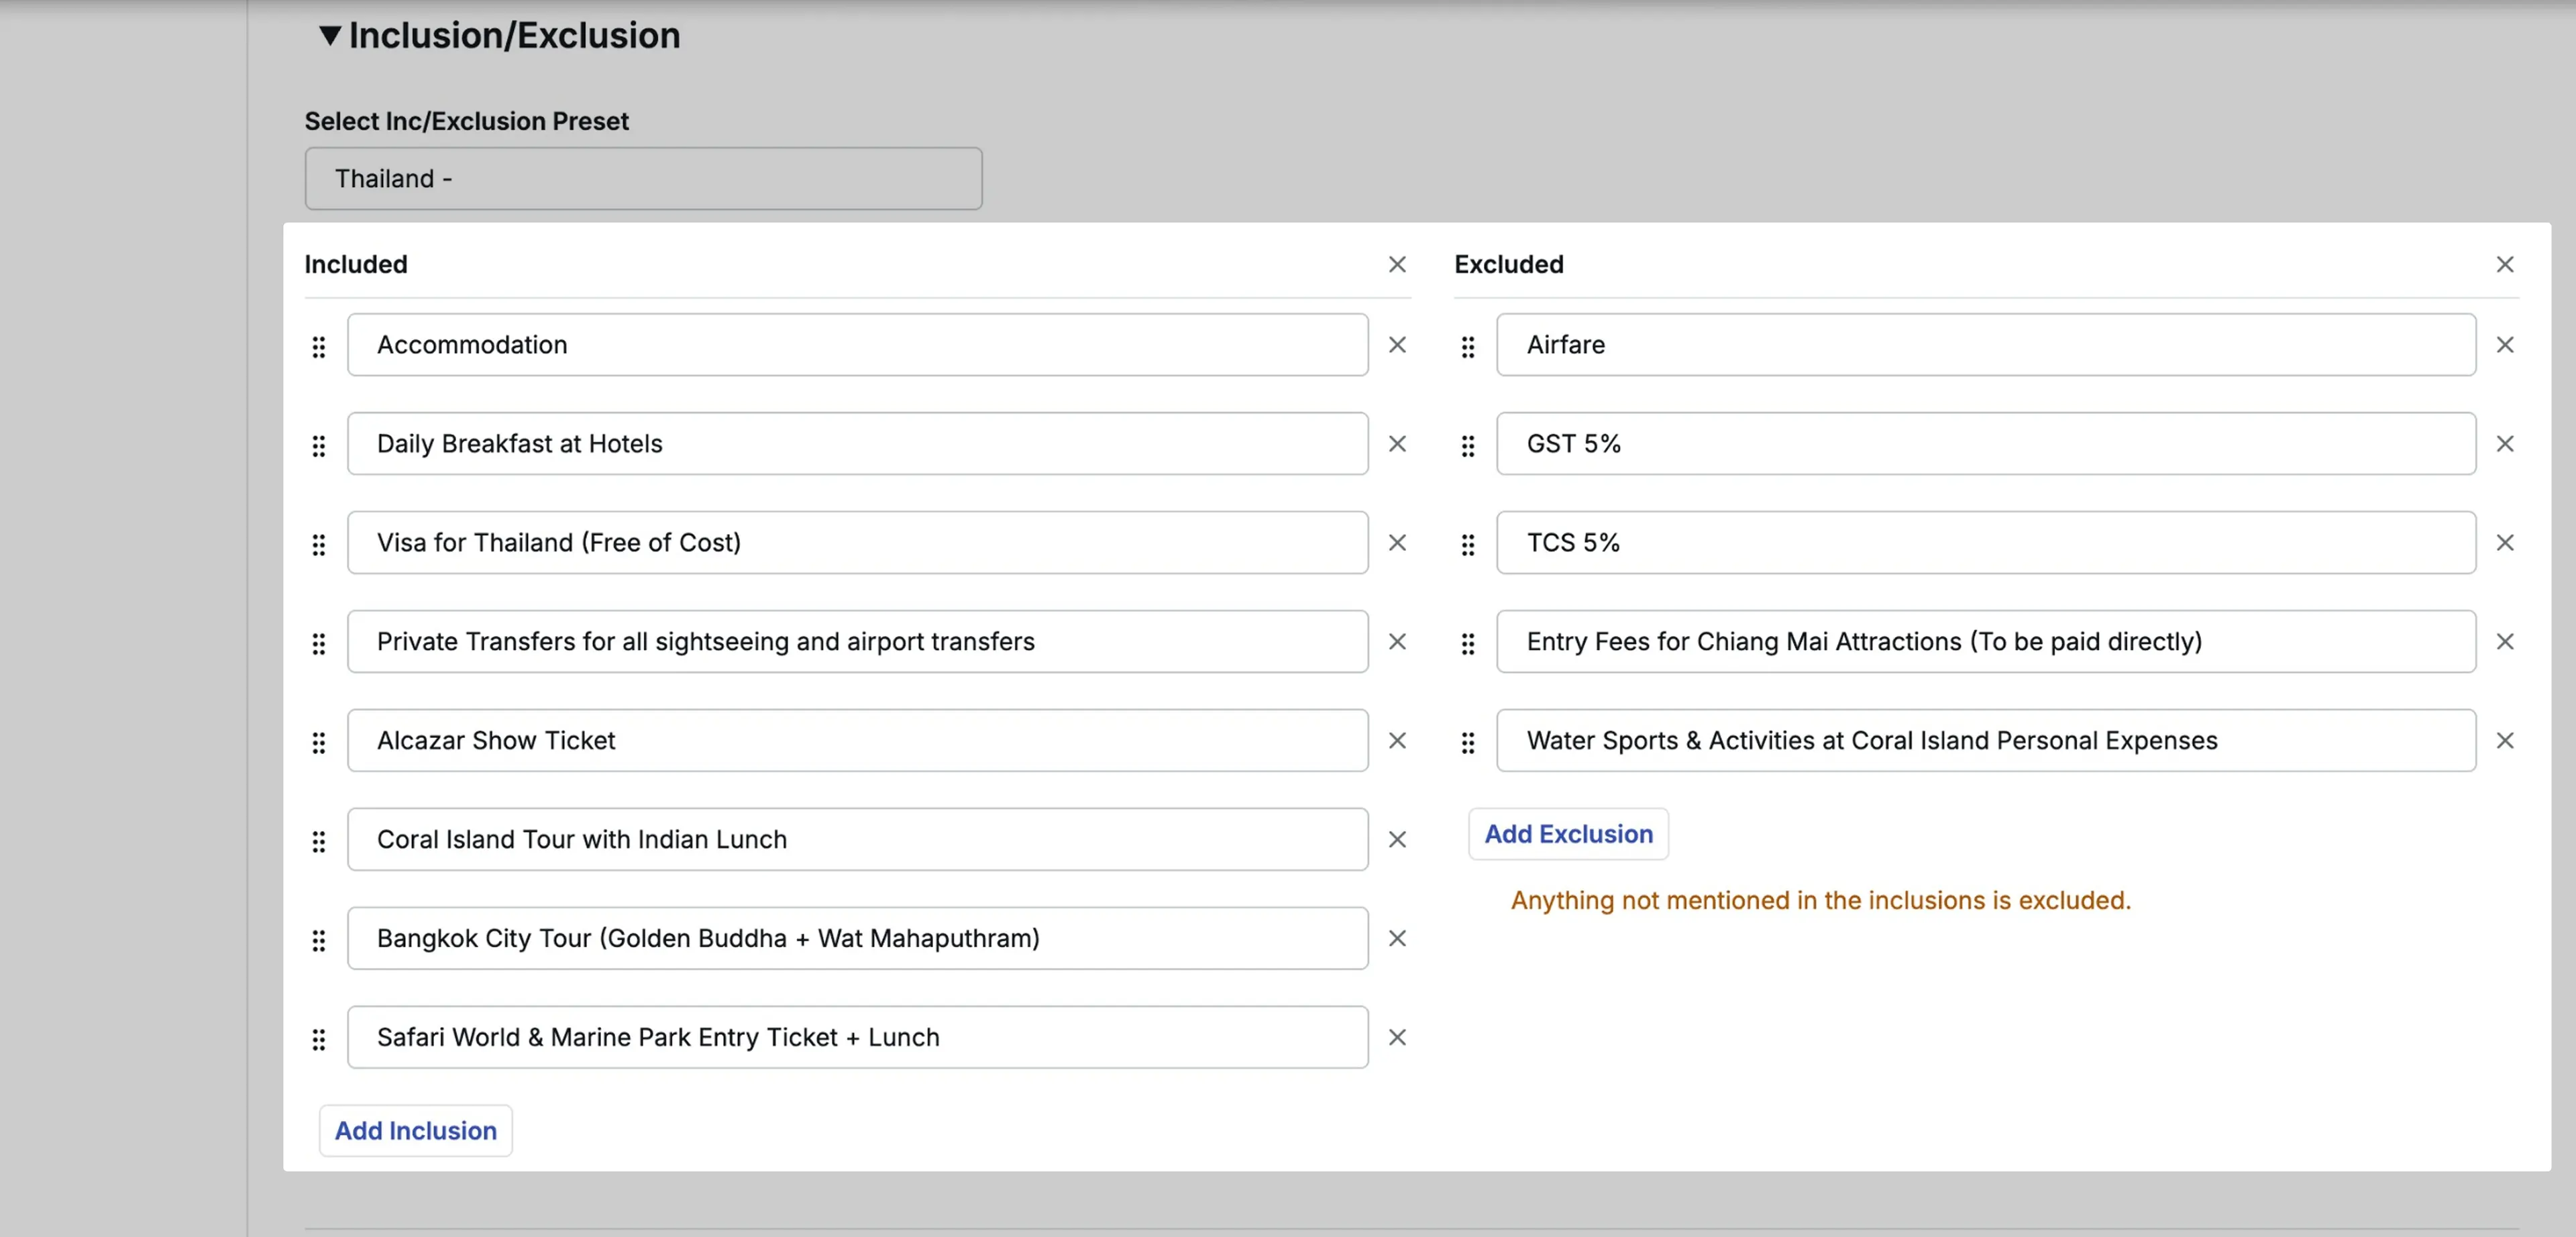Edit the Private Transfers for all sightseeing field
Image resolution: width=2576 pixels, height=1237 pixels.
(857, 642)
